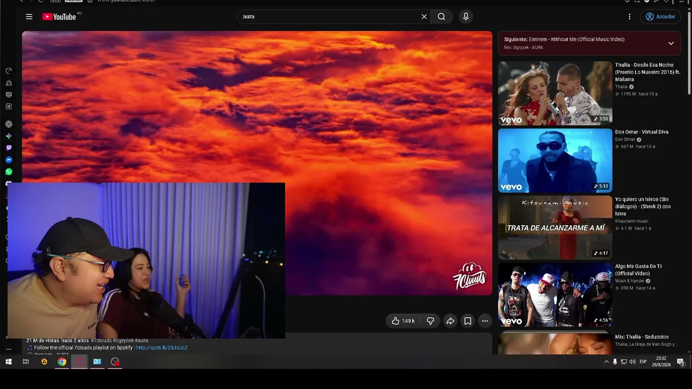The width and height of the screenshot is (692, 389).
Task: Switch to Google Chrome in the taskbar
Action: (62, 361)
